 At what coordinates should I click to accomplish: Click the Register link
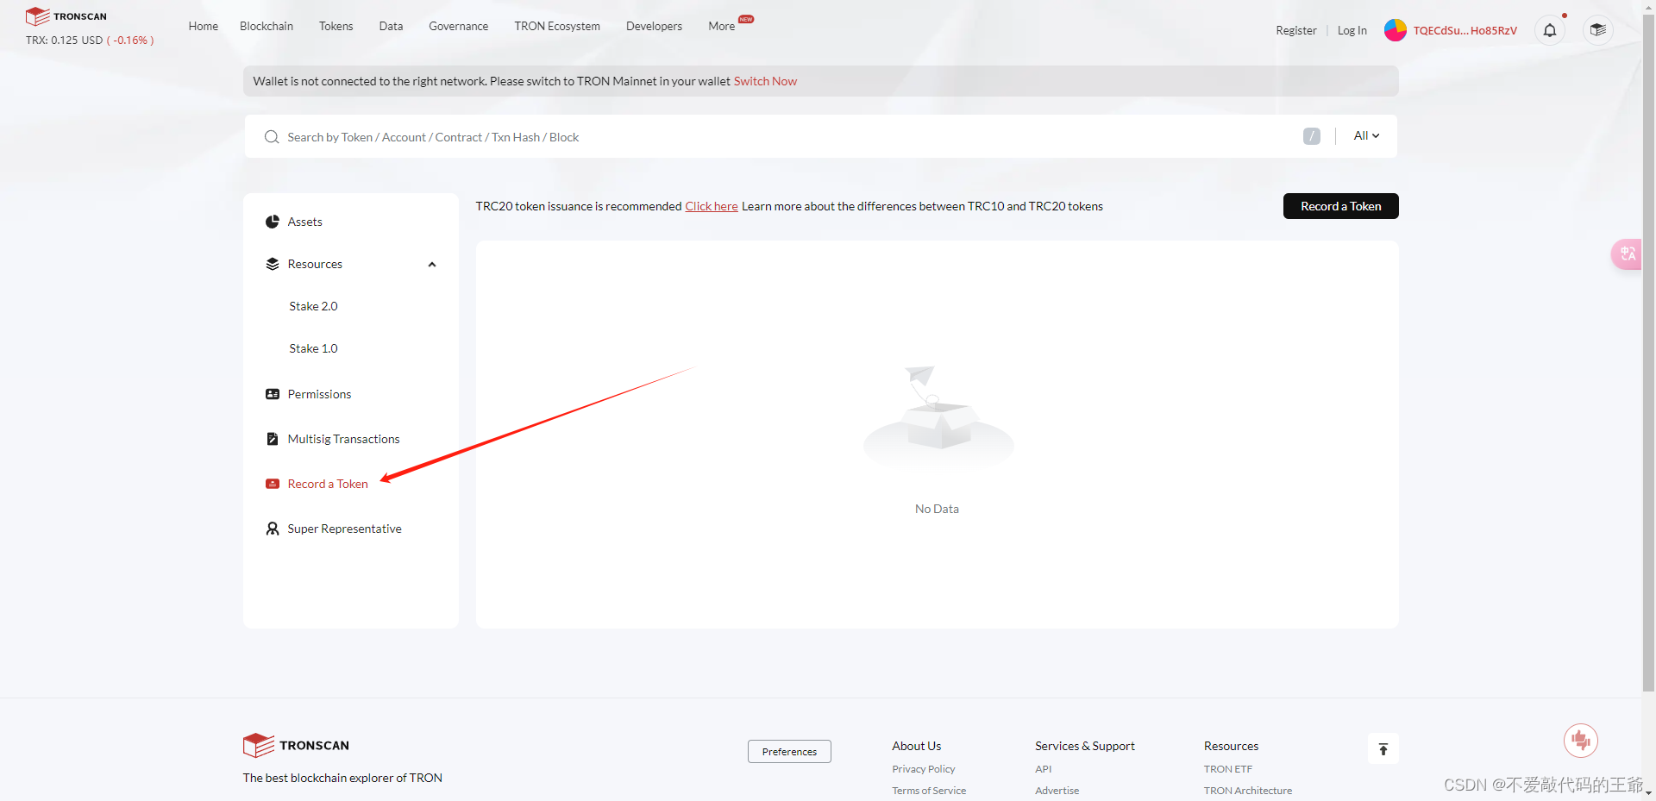[x=1296, y=30]
